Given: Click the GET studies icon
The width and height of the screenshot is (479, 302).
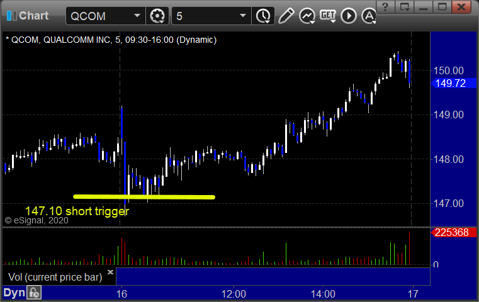Looking at the screenshot, I should tap(328, 16).
